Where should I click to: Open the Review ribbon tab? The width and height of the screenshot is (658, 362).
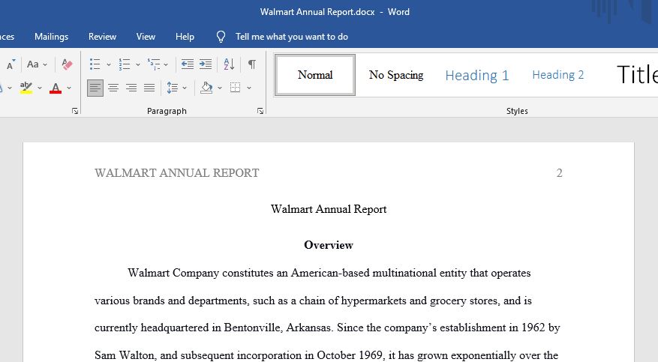[x=102, y=37]
